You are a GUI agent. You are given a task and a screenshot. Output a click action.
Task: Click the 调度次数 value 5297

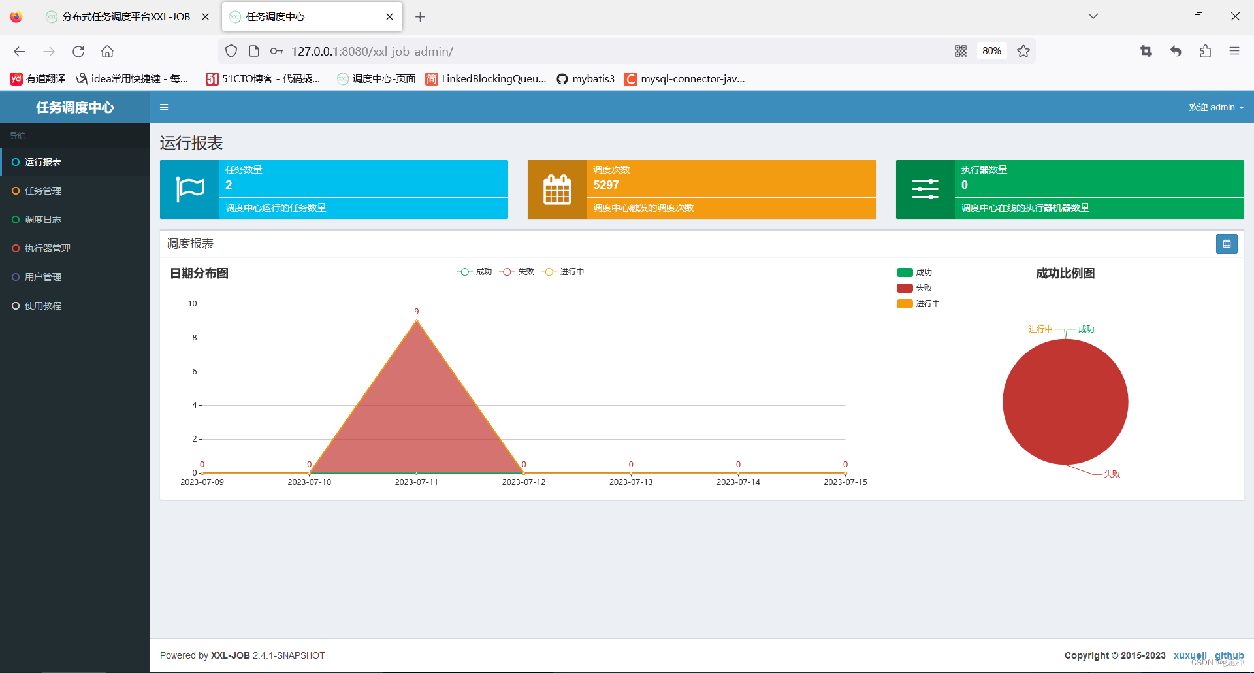point(606,185)
